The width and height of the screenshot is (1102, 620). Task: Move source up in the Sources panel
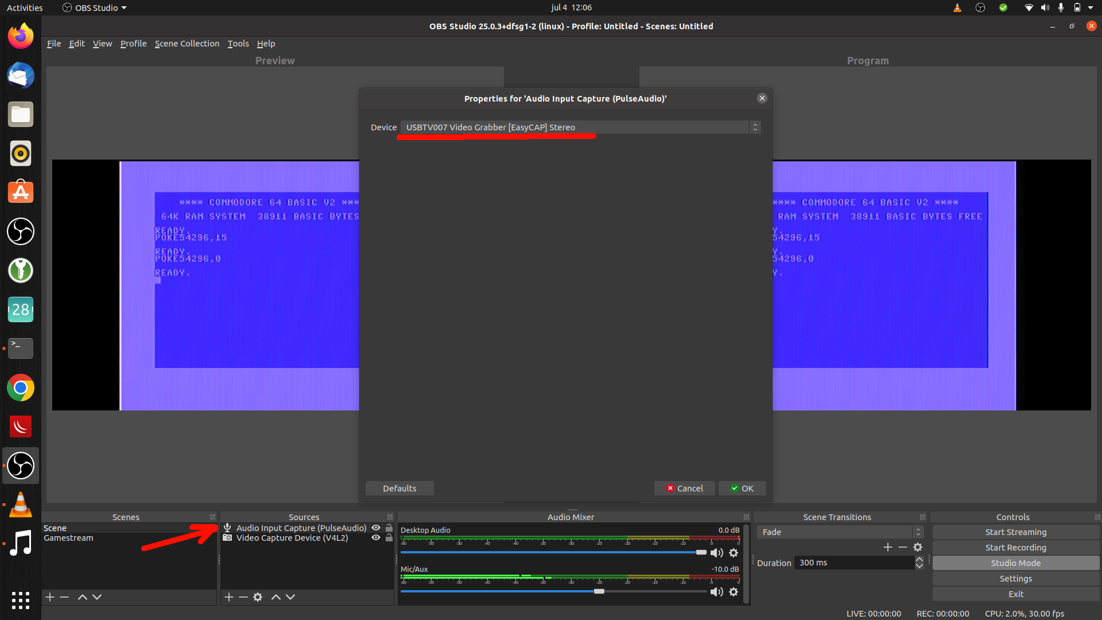pos(276,597)
